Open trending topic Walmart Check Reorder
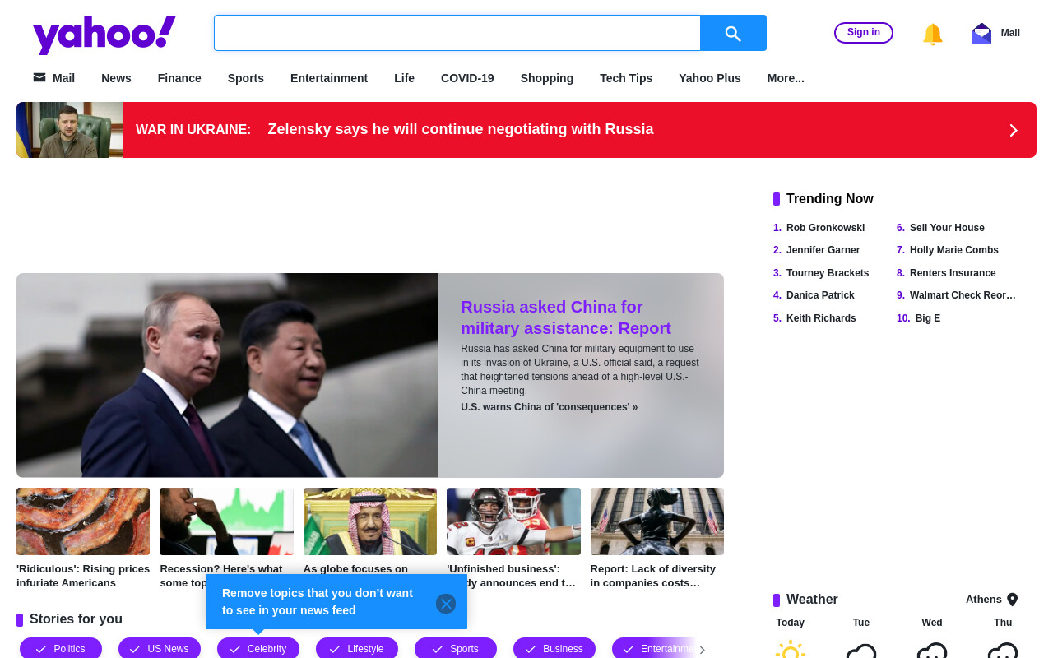The height and width of the screenshot is (658, 1053). click(963, 295)
